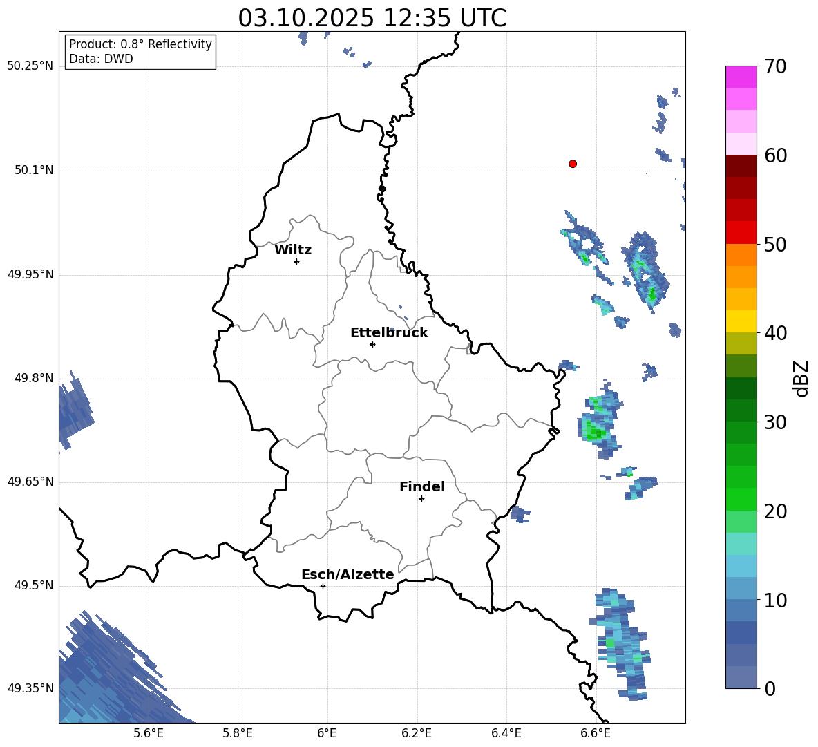Image resolution: width=818 pixels, height=747 pixels.
Task: Click the 50 tick label on colorbar
Action: [776, 244]
